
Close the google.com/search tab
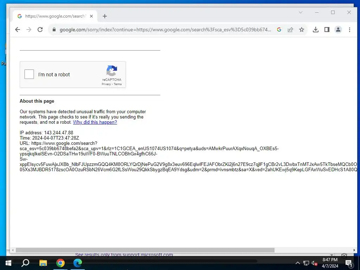click(x=91, y=16)
